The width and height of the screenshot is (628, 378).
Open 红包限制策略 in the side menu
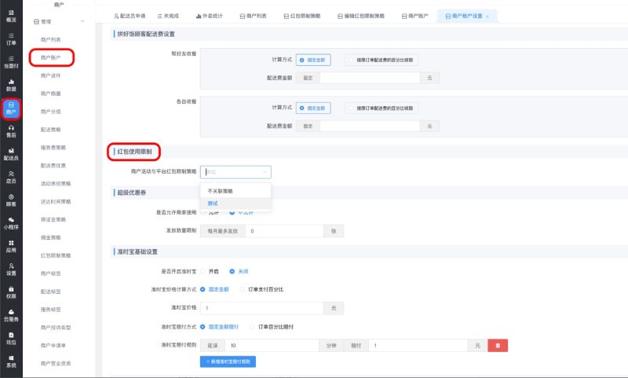pos(56,255)
